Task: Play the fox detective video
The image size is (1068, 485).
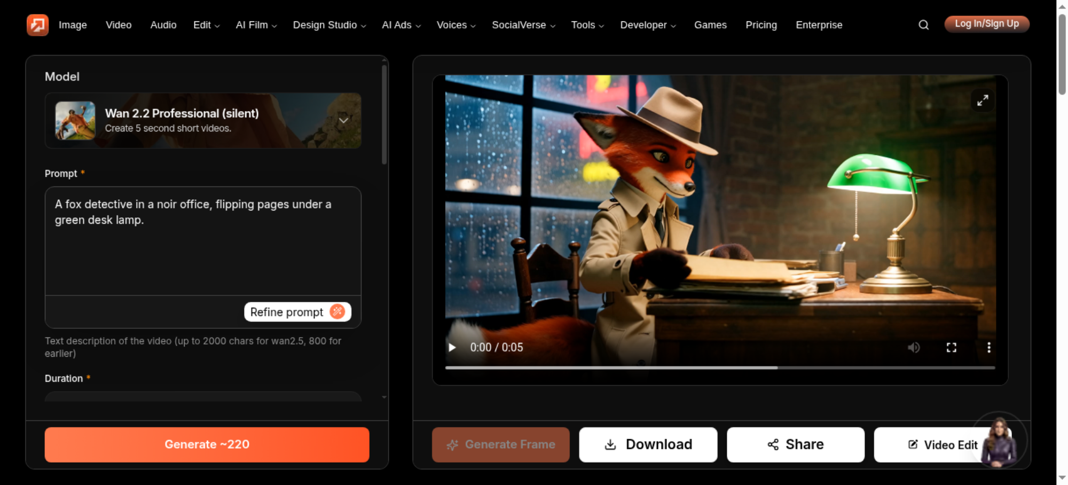Action: point(452,347)
